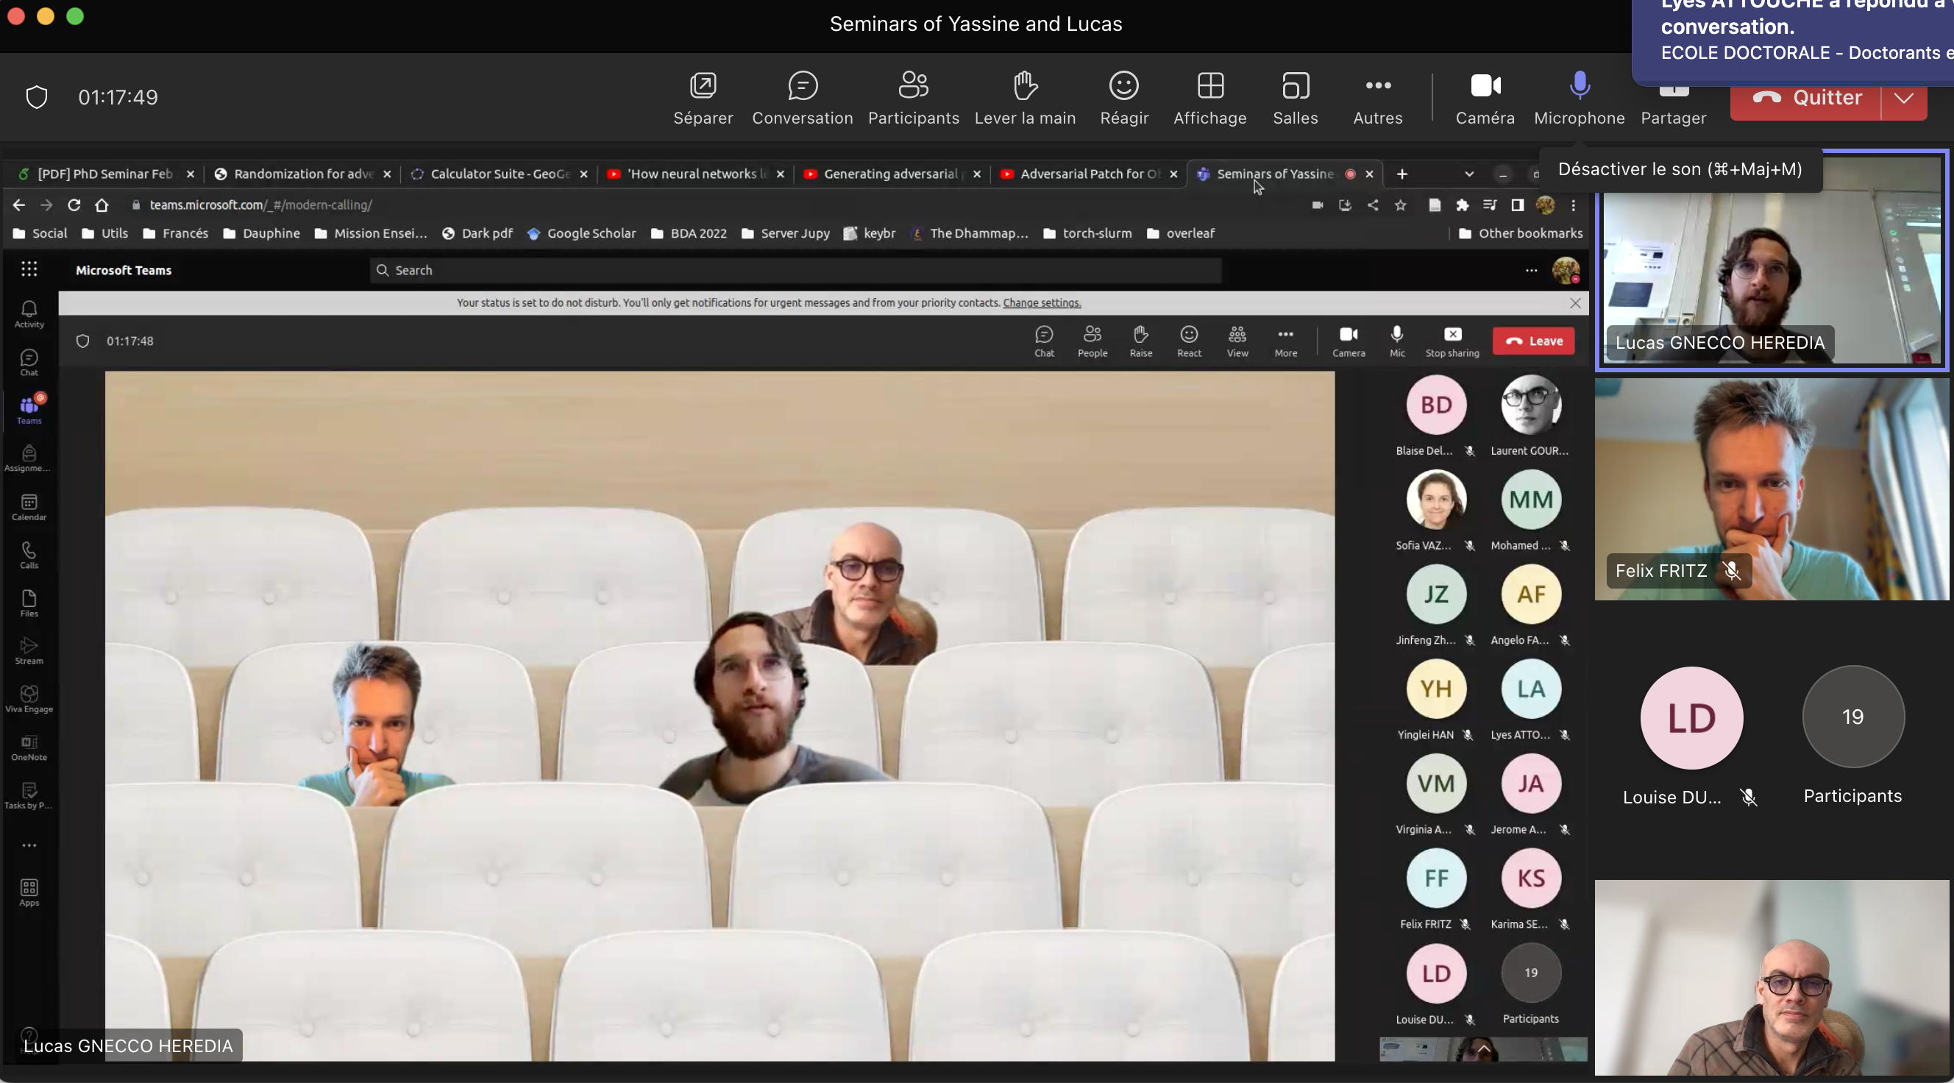Viewport: 1954px width, 1083px height.
Task: Open Chat in the Teams sidebar
Action: (29, 362)
